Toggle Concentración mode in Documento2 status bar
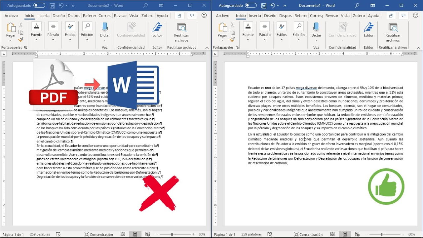423x238 pixels. 99,234
